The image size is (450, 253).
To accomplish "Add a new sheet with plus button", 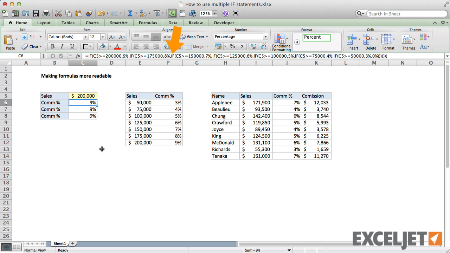I will tap(73, 243).
